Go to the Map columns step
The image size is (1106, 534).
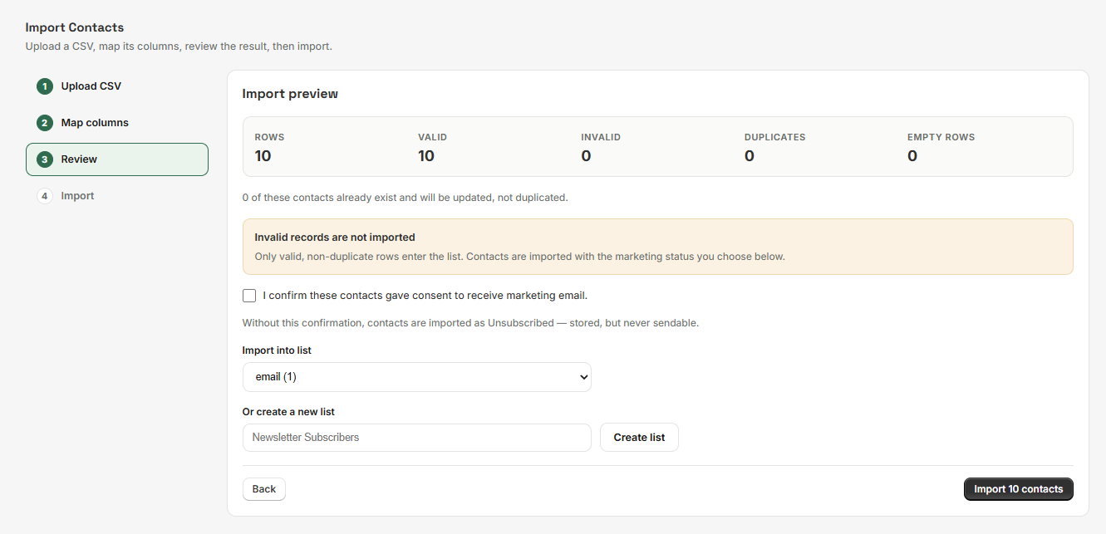click(117, 123)
